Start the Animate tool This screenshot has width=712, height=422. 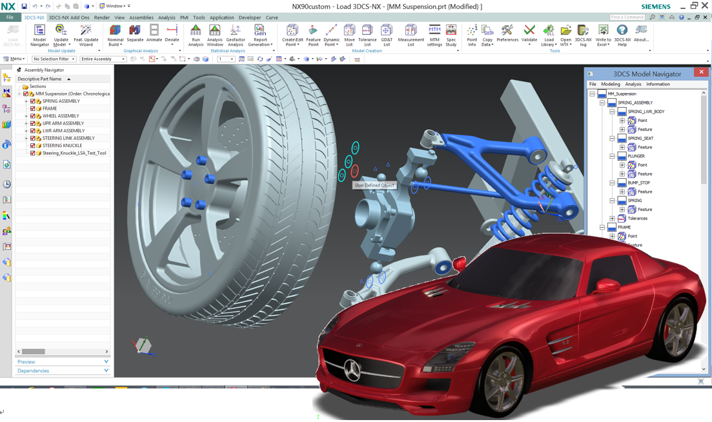154,34
